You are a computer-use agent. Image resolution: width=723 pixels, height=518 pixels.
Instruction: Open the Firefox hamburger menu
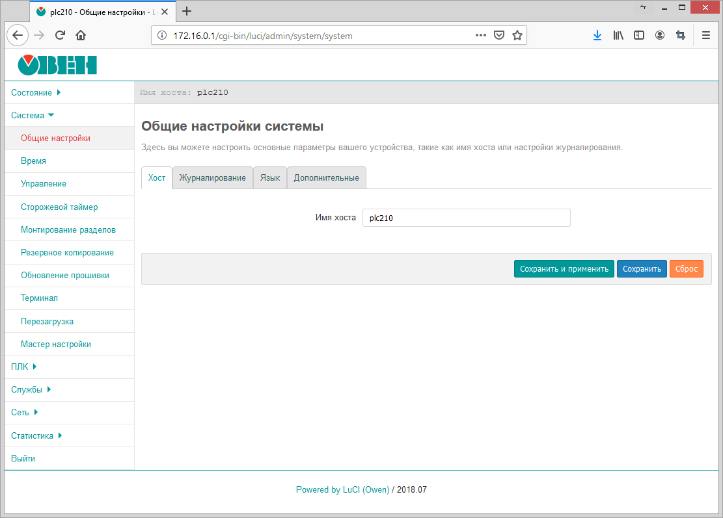(x=706, y=36)
